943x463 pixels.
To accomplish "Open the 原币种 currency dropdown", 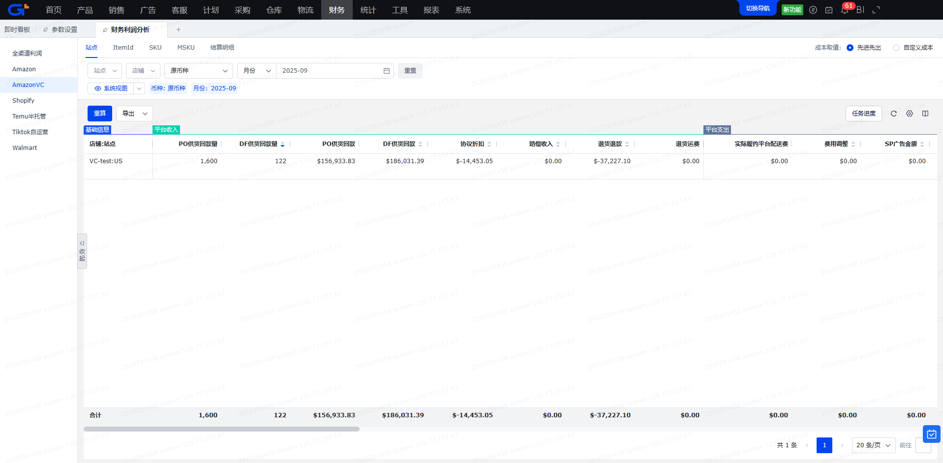I will pyautogui.click(x=199, y=71).
